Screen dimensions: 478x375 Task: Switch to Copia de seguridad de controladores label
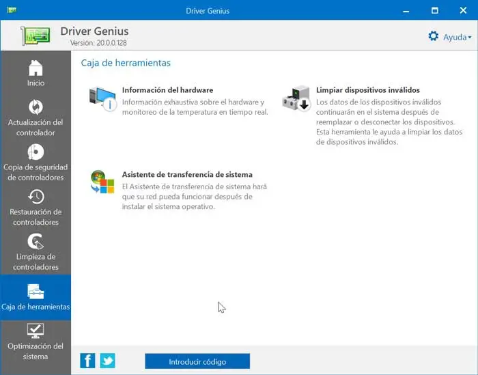click(x=36, y=172)
